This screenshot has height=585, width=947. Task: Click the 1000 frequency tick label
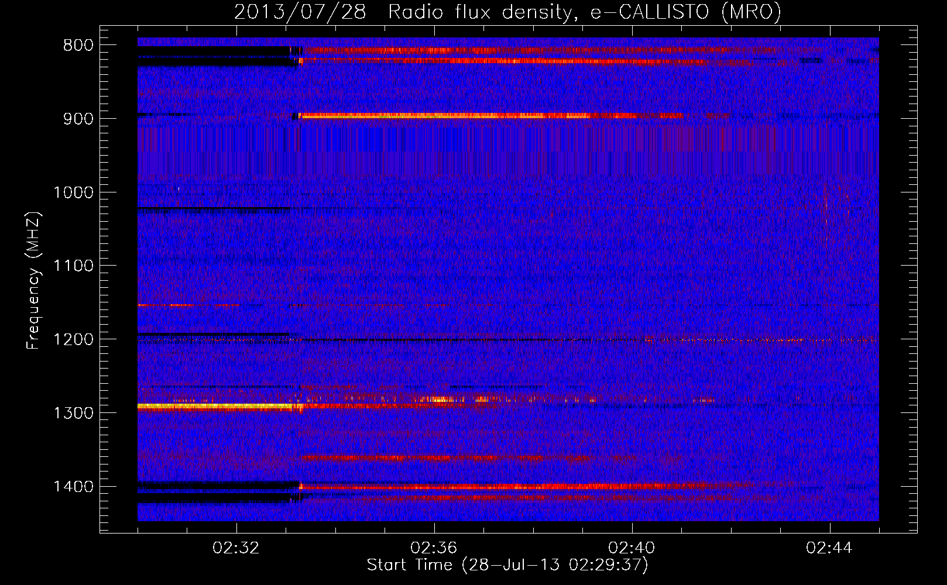tap(73, 192)
